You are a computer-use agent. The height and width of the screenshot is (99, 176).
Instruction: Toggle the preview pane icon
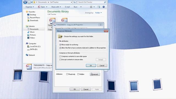(x=99, y=7)
